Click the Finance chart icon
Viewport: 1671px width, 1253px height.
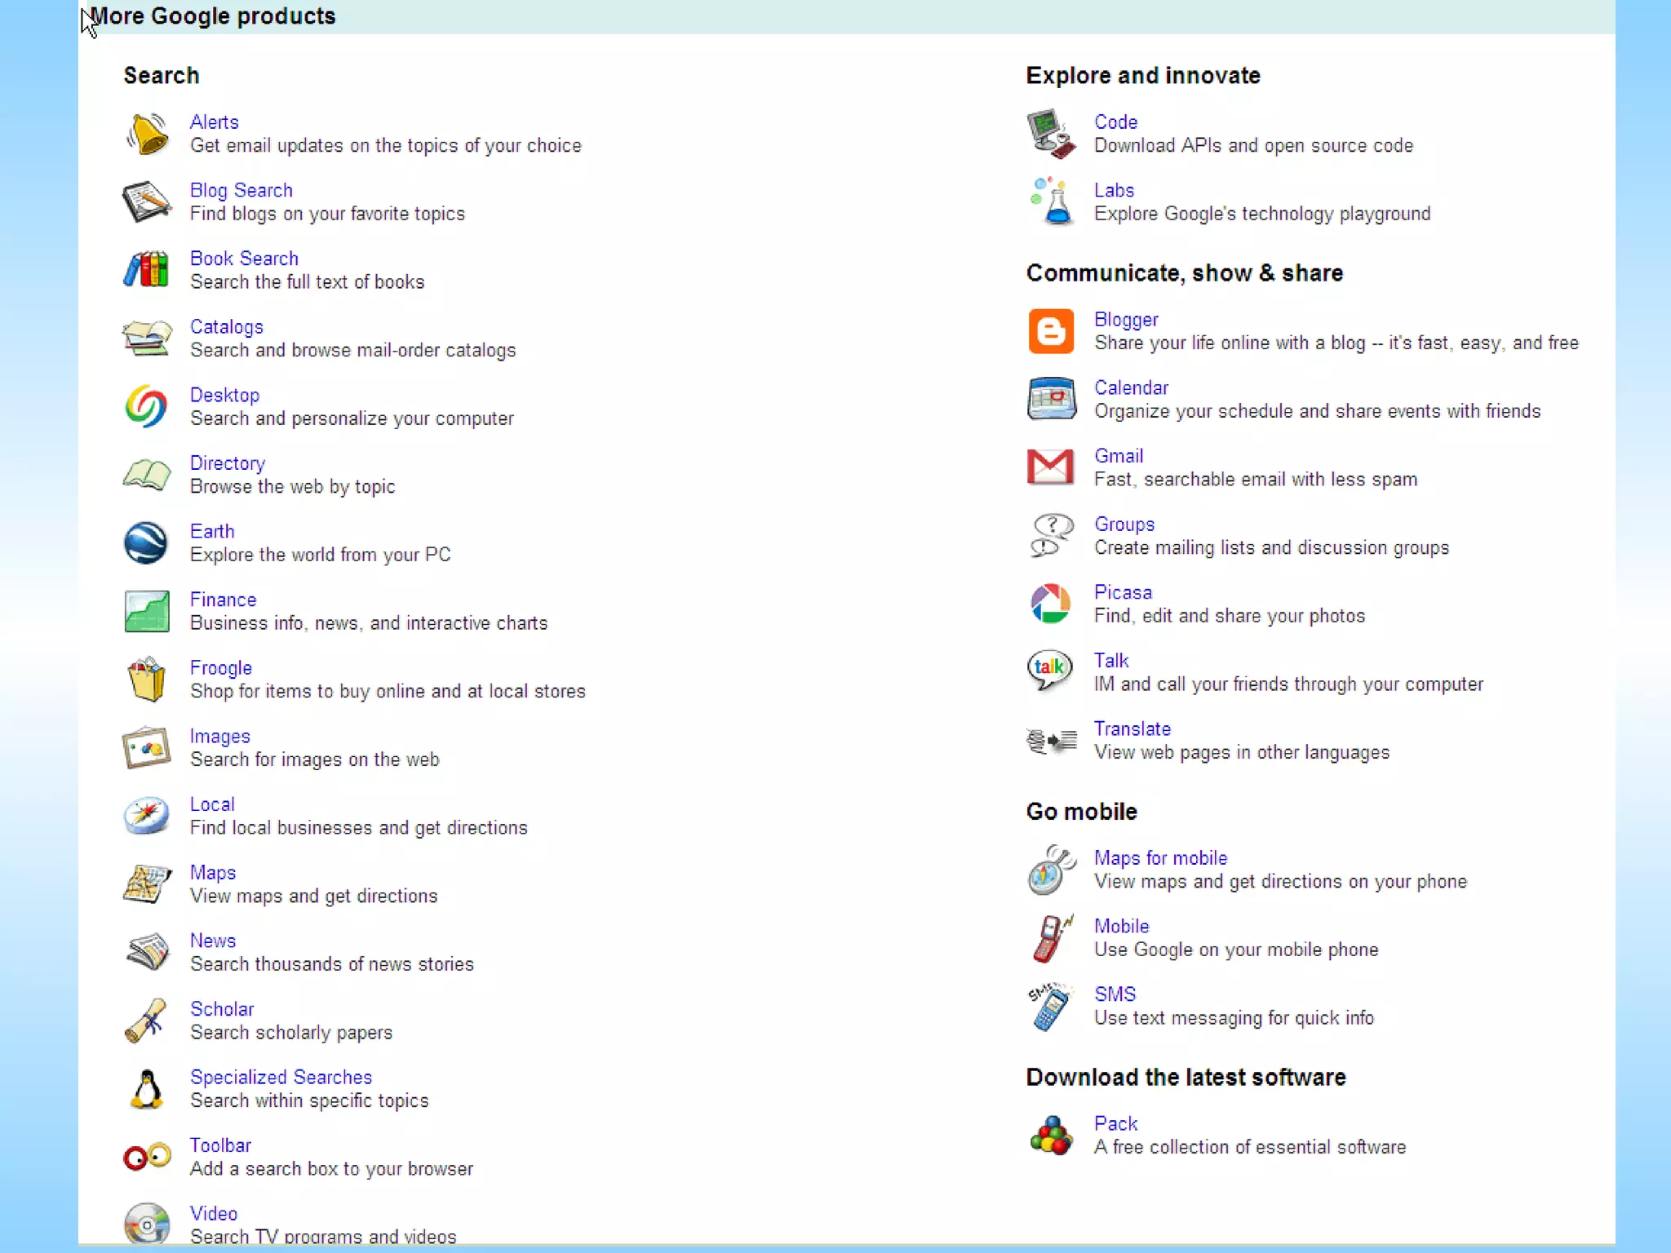point(147,611)
